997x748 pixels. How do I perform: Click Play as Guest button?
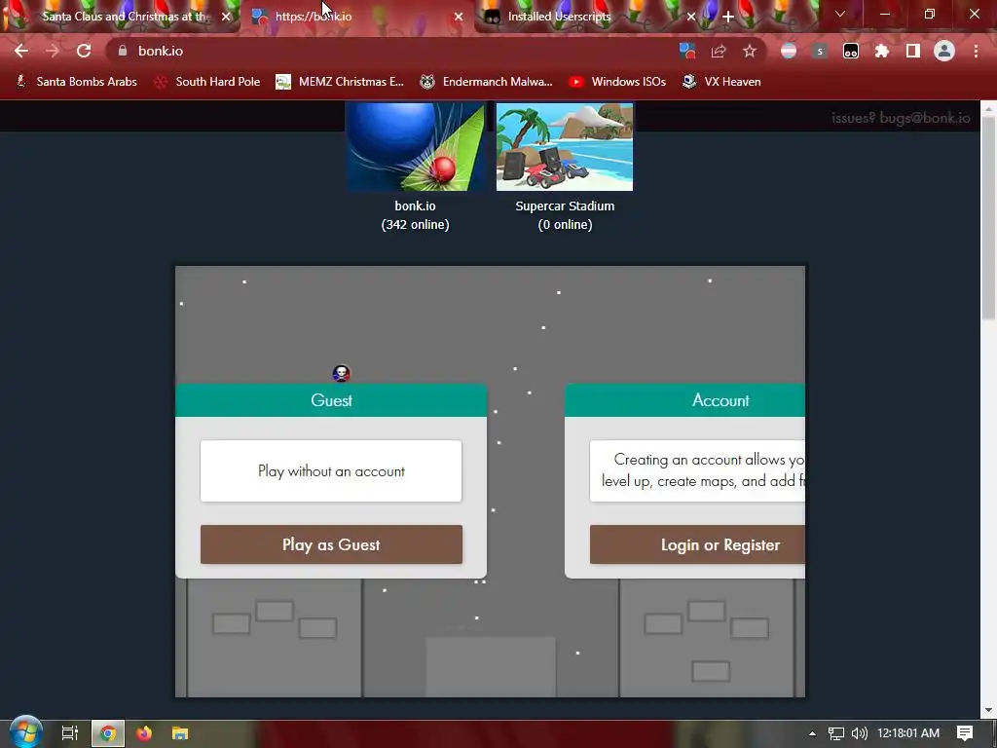click(331, 544)
